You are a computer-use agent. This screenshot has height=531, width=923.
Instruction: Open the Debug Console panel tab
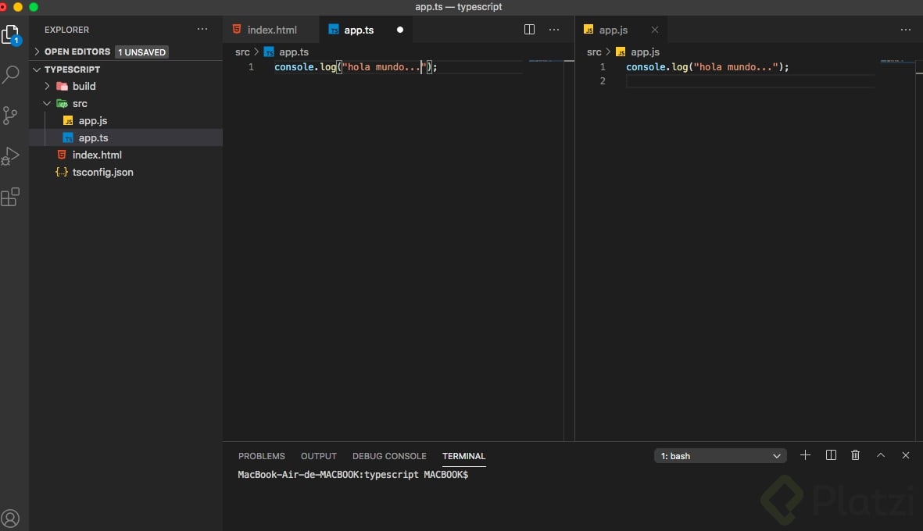pyautogui.click(x=389, y=456)
